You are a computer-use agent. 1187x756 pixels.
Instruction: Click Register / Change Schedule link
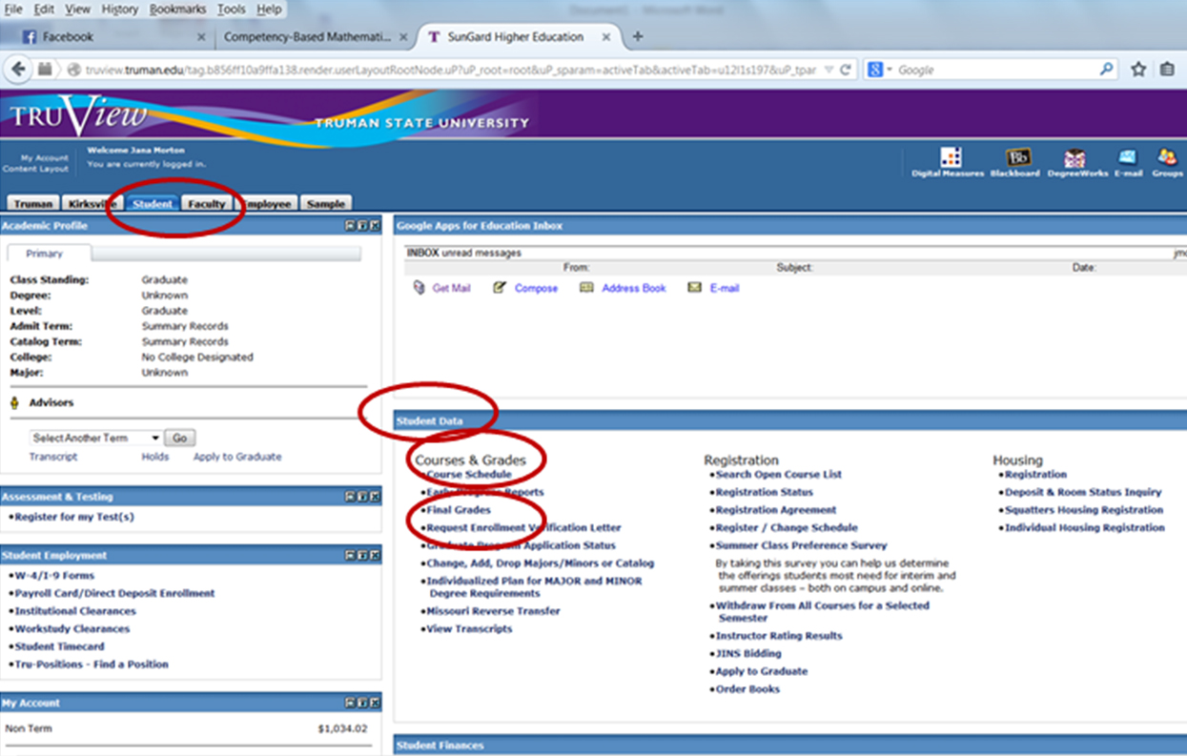[787, 528]
